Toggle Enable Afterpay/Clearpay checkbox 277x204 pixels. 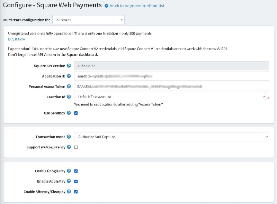pyautogui.click(x=76, y=192)
